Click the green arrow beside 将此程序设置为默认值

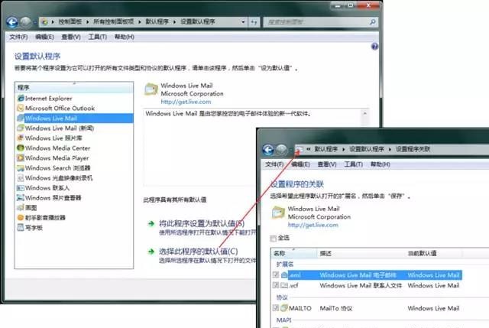[x=151, y=223]
